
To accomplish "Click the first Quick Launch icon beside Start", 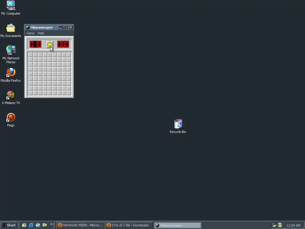I will [x=24, y=225].
